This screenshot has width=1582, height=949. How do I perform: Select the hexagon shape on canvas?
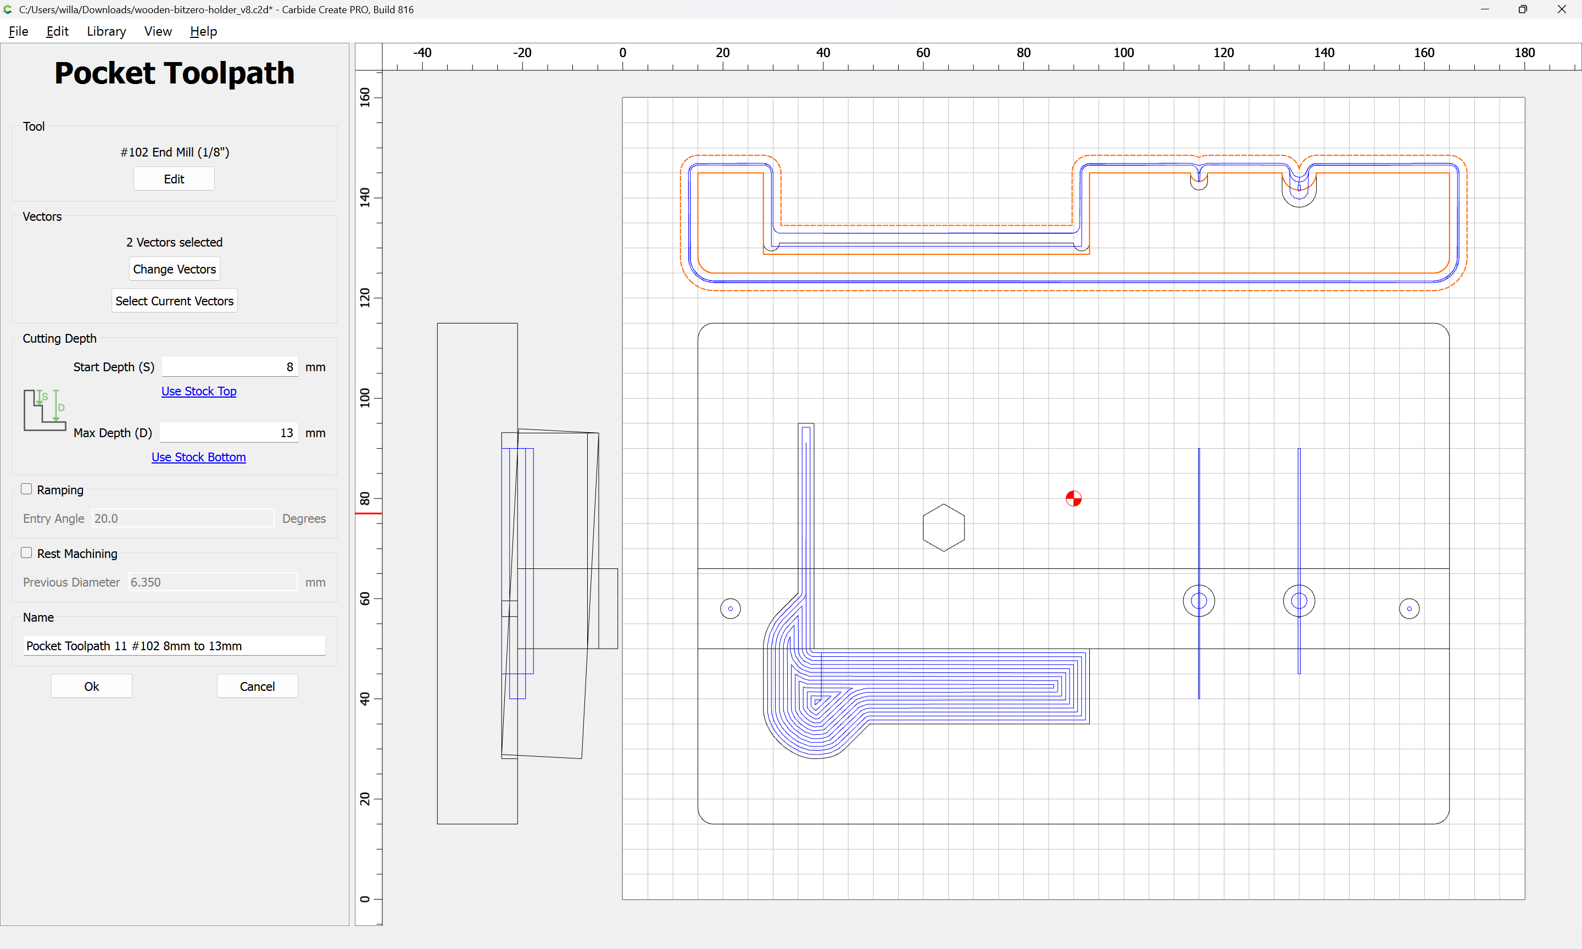943,528
